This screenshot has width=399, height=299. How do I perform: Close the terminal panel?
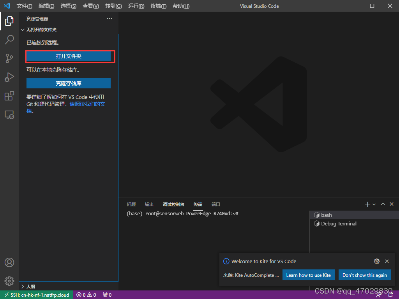coord(392,204)
